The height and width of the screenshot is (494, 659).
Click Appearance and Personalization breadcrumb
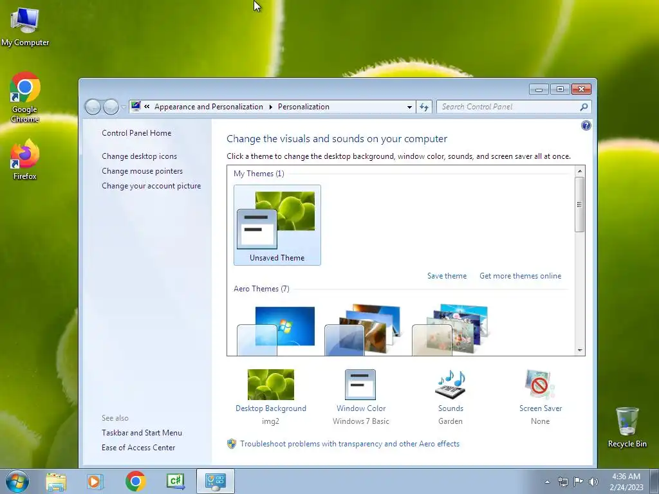click(209, 107)
